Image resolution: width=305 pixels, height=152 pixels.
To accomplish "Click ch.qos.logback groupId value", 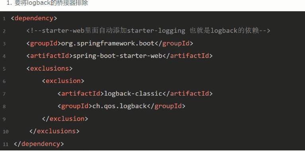I will [119, 106].
